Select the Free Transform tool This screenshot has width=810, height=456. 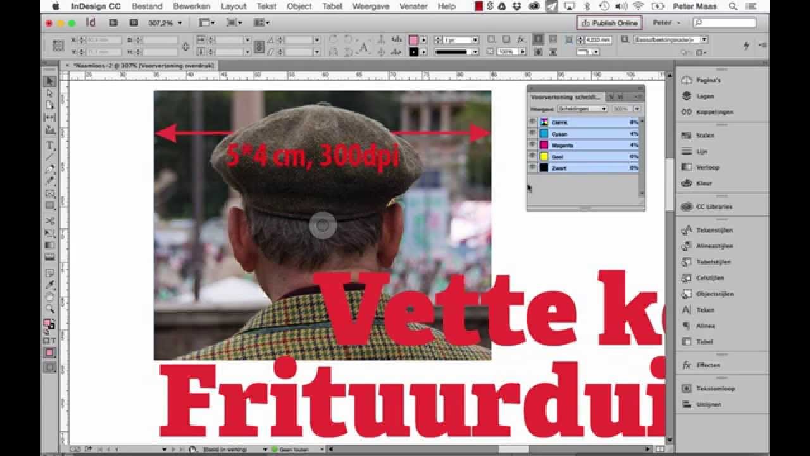tap(50, 233)
